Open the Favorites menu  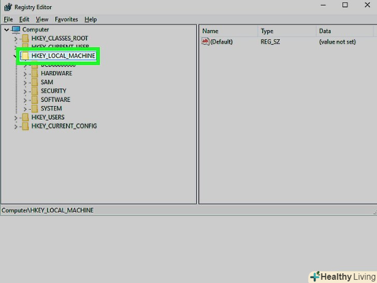tap(66, 19)
